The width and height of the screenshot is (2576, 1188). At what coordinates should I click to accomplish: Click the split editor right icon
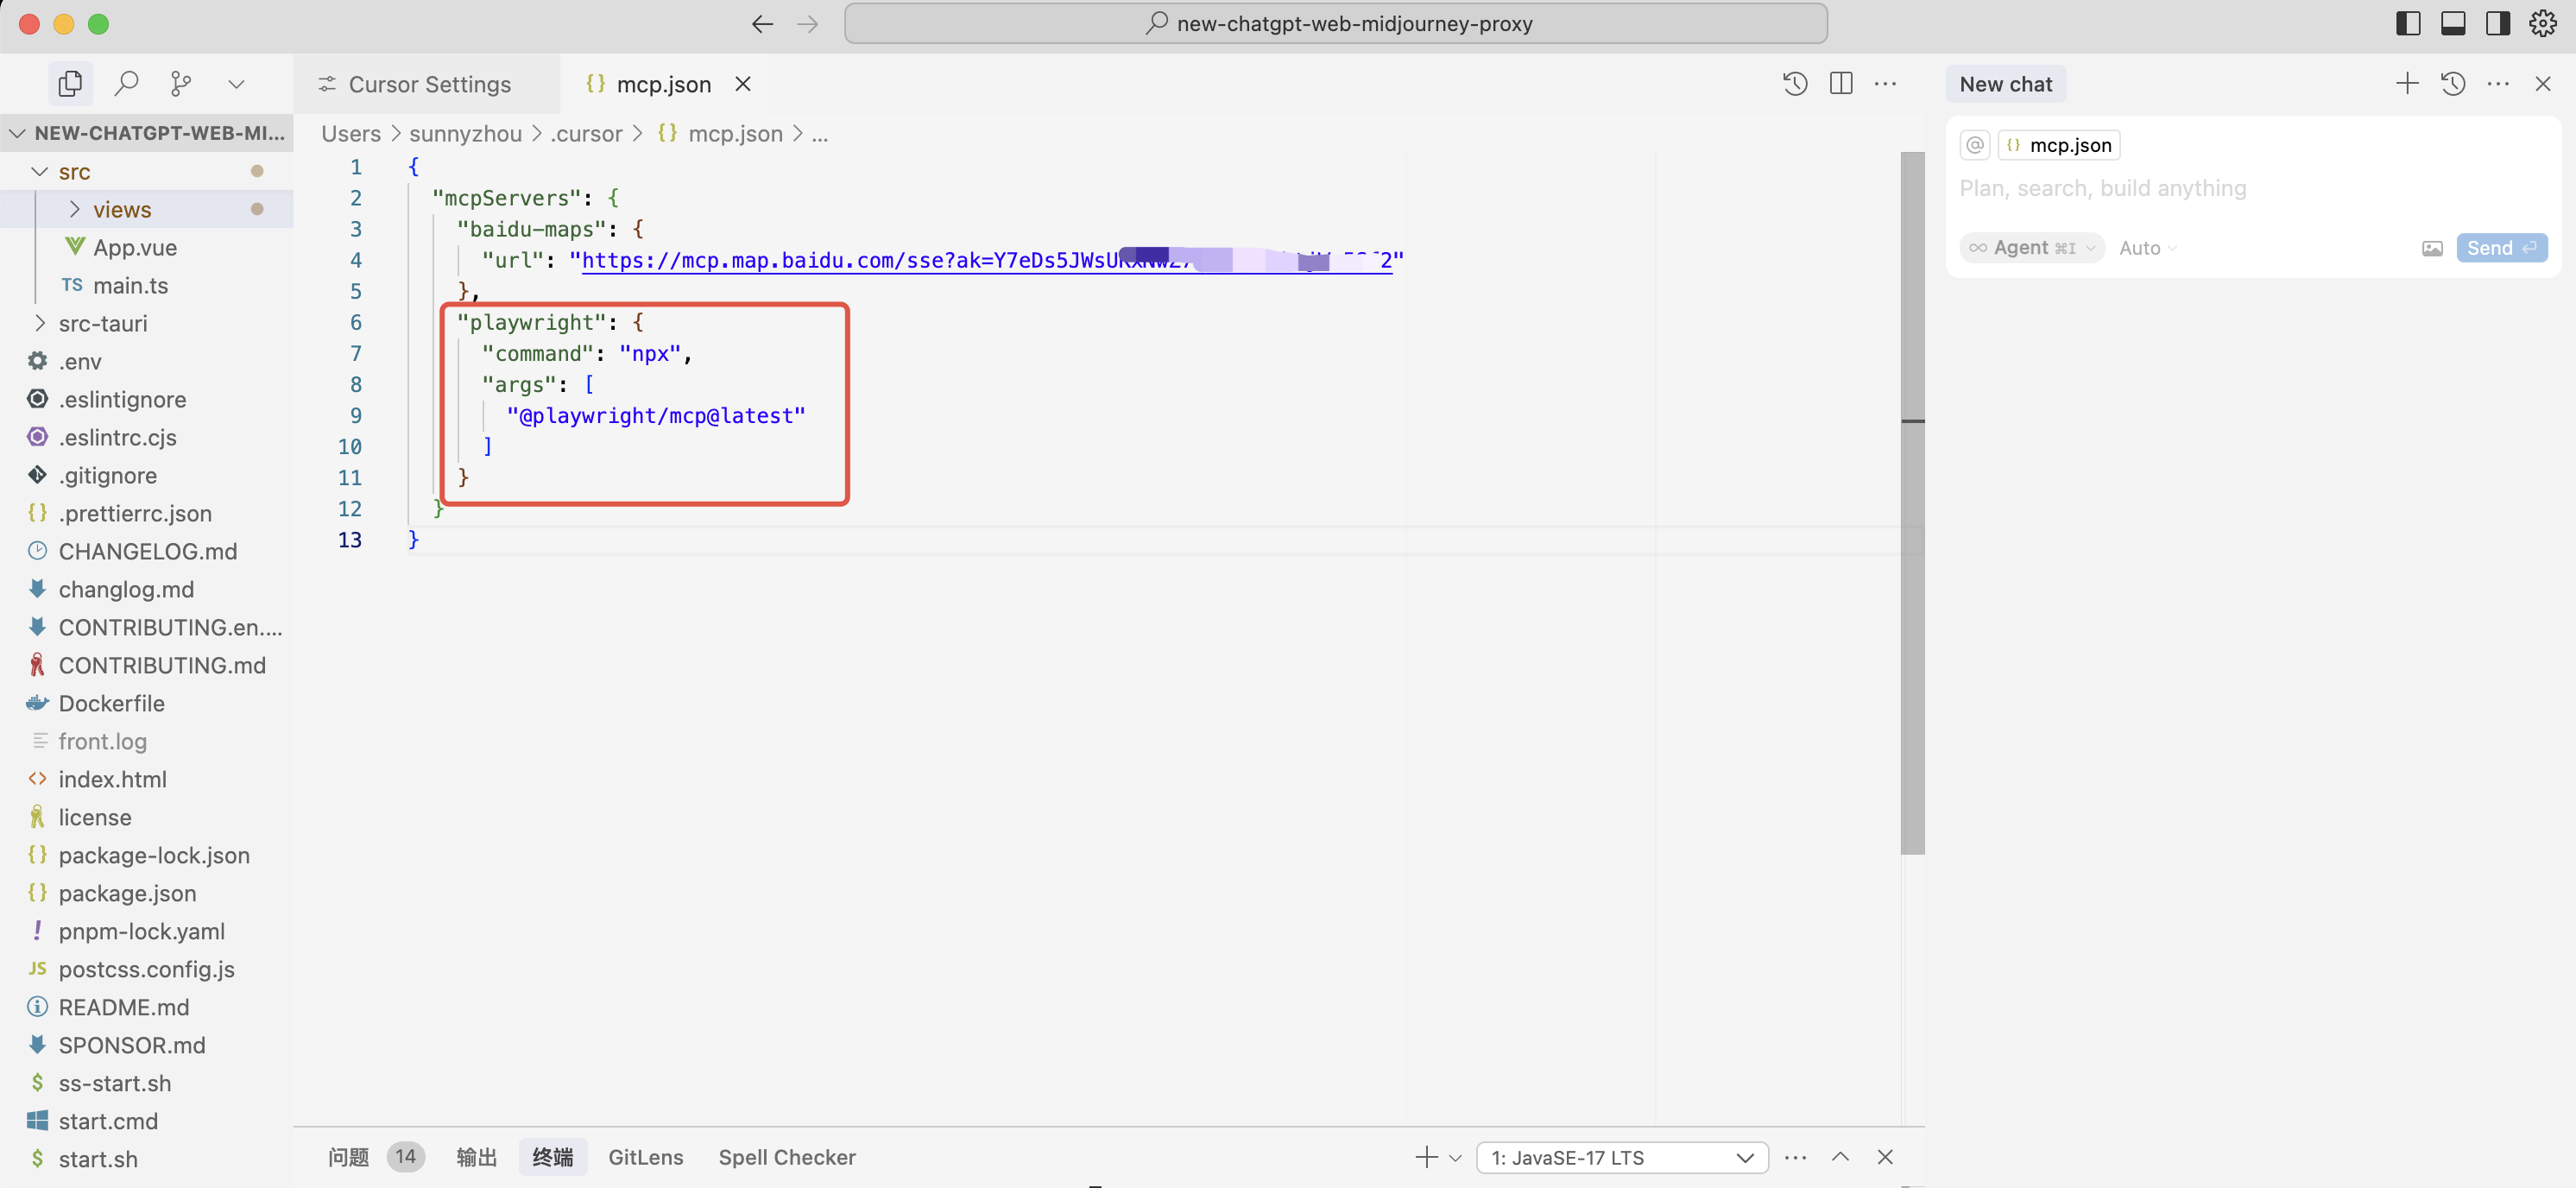(1841, 84)
